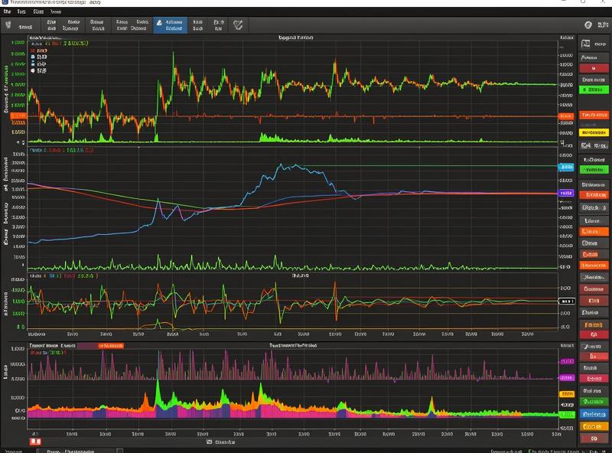Click the pencil drawing tool icon in toolbar
The width and height of the screenshot is (612, 453).
pyautogui.click(x=238, y=25)
